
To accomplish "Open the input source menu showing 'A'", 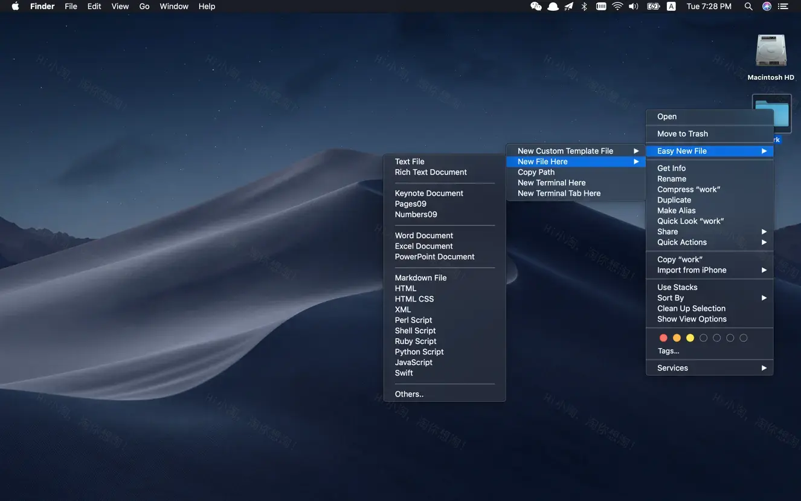I will [671, 6].
